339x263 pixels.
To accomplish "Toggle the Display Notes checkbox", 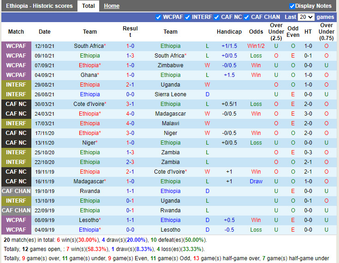I will 292,6.
